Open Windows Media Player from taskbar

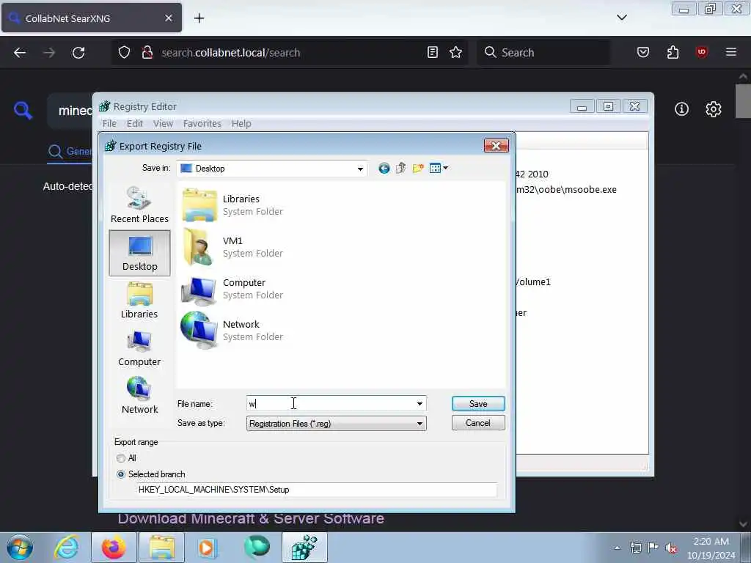point(208,547)
